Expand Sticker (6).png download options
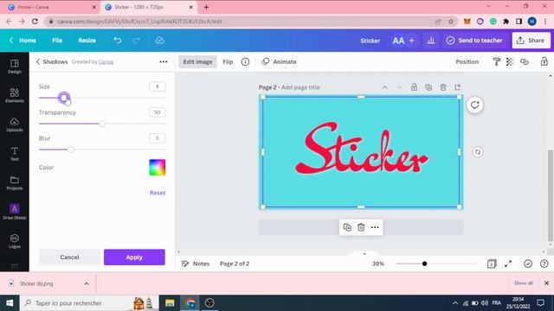554x311 pixels. coord(87,283)
